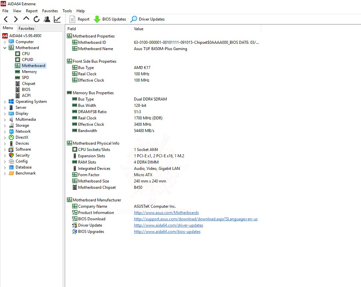Select the Bandwidth row
The height and width of the screenshot is (287, 361).
coord(163,130)
